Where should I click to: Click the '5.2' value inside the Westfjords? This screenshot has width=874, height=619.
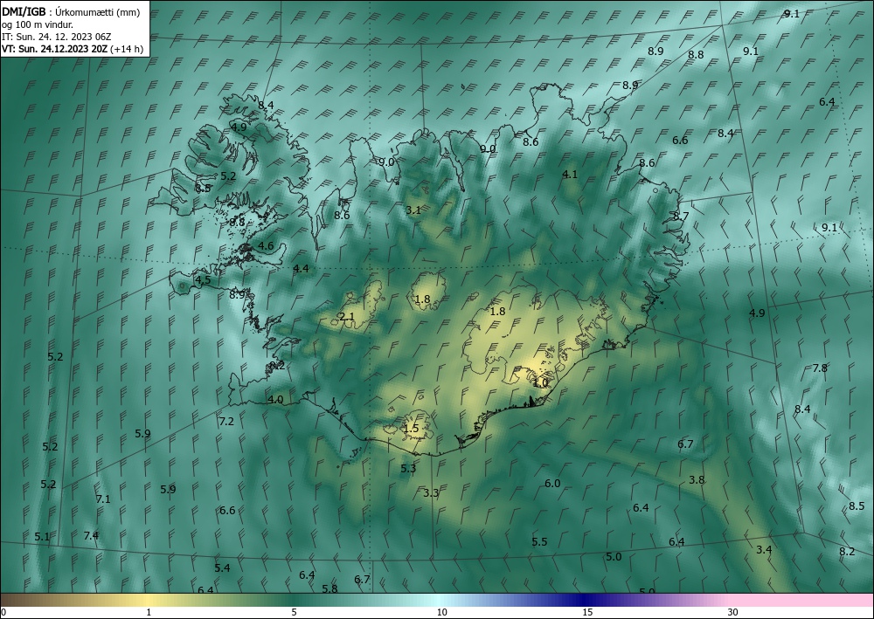point(228,175)
